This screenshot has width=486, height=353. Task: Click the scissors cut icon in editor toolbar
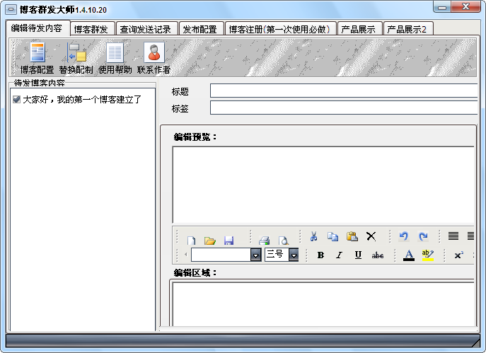pyautogui.click(x=313, y=237)
